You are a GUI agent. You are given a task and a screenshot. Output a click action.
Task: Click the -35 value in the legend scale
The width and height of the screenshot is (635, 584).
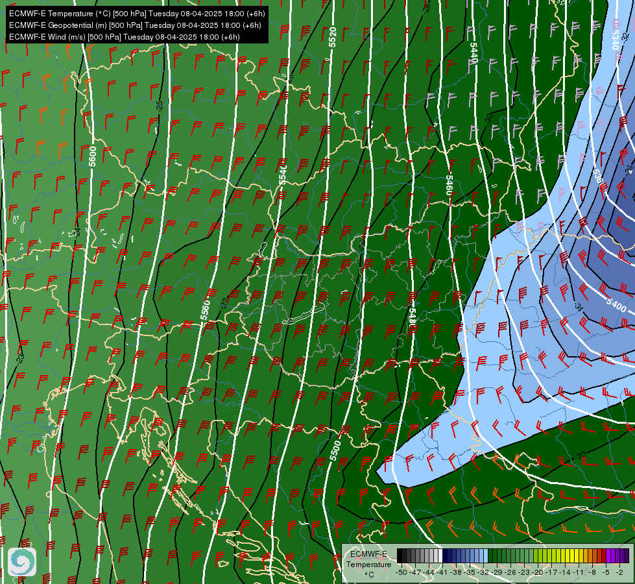point(470,572)
